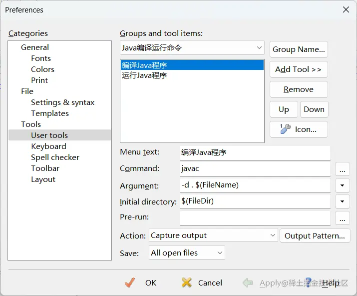
Task: Click the Cancel X icon
Action: tap(186, 283)
